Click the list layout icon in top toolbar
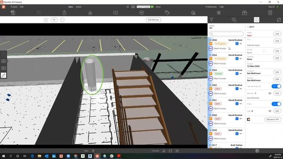 (x=218, y=13)
